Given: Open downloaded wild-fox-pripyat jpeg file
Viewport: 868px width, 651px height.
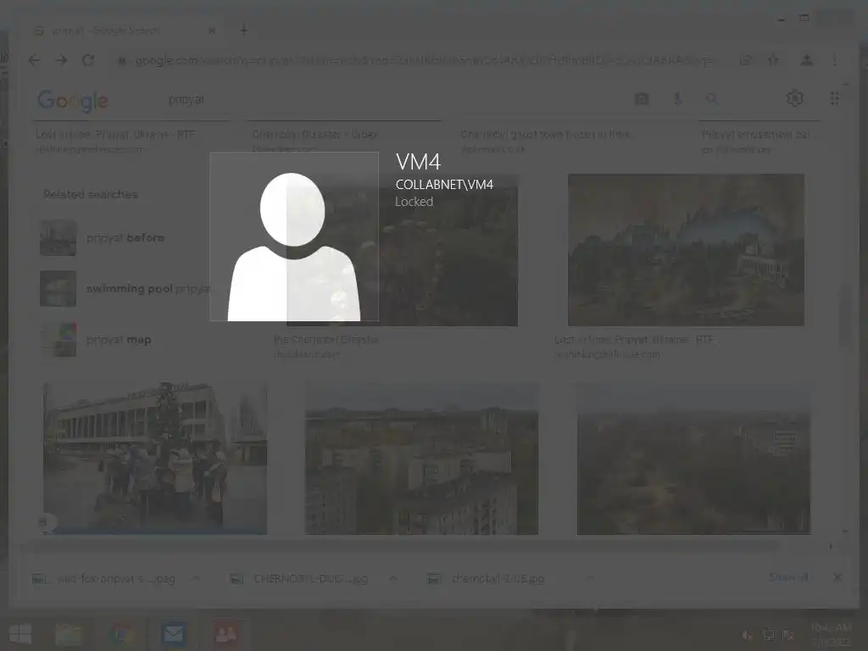Looking at the screenshot, I should click(x=104, y=578).
